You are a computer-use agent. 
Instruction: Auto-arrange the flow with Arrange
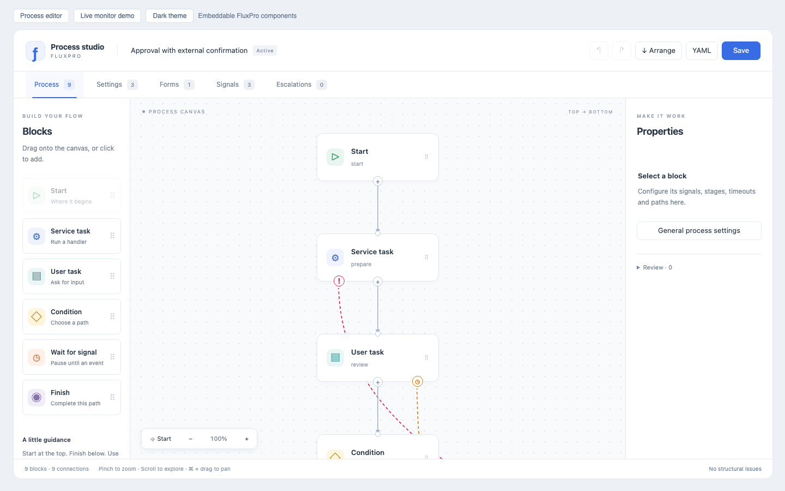(659, 51)
